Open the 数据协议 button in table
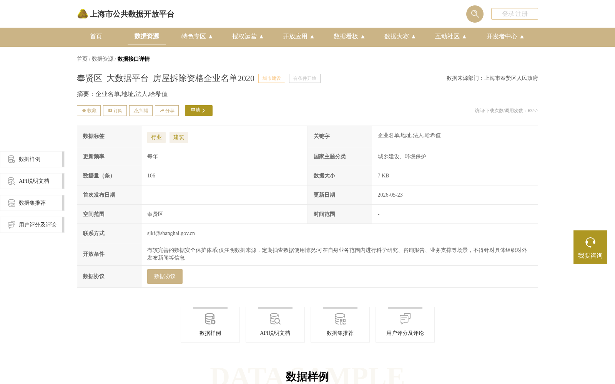Screen dimensions: 615x384 point(165,276)
